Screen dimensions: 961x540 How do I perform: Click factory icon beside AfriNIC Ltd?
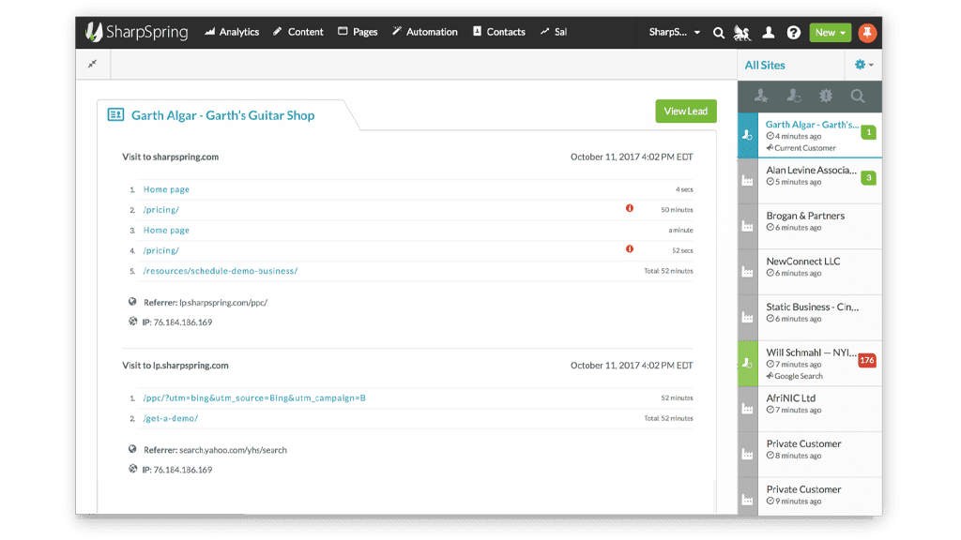[x=748, y=409]
